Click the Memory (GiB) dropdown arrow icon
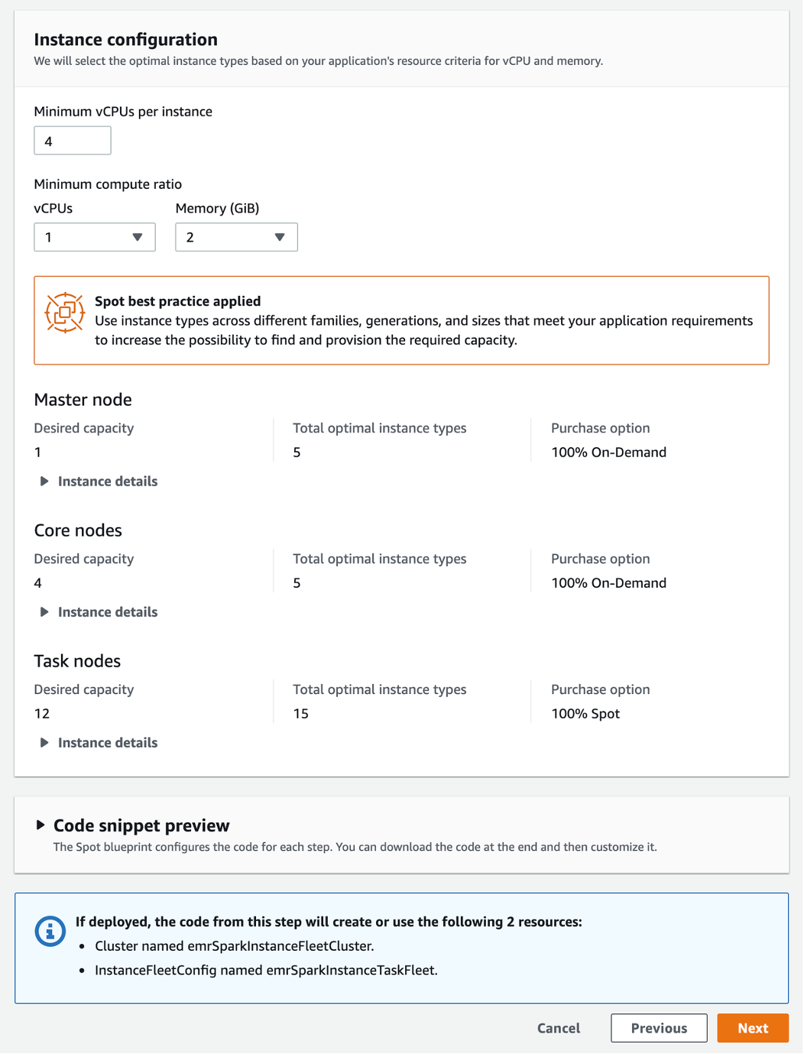This screenshot has width=804, height=1054. tap(280, 237)
